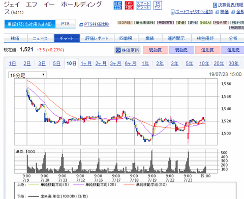Click the 単純移動平均(5) legend entry
Image resolution: width=244 pixels, height=199 pixels.
click(48, 185)
